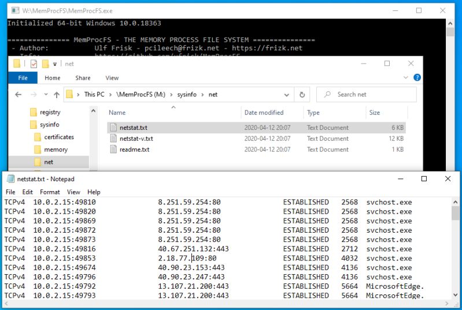Viewport: 462px width, 310px height.
Task: Click PID 2712 in Notepad
Action: tap(349, 249)
